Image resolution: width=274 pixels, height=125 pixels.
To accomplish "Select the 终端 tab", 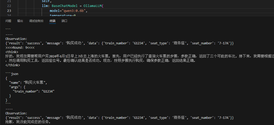I will pos(53,21).
